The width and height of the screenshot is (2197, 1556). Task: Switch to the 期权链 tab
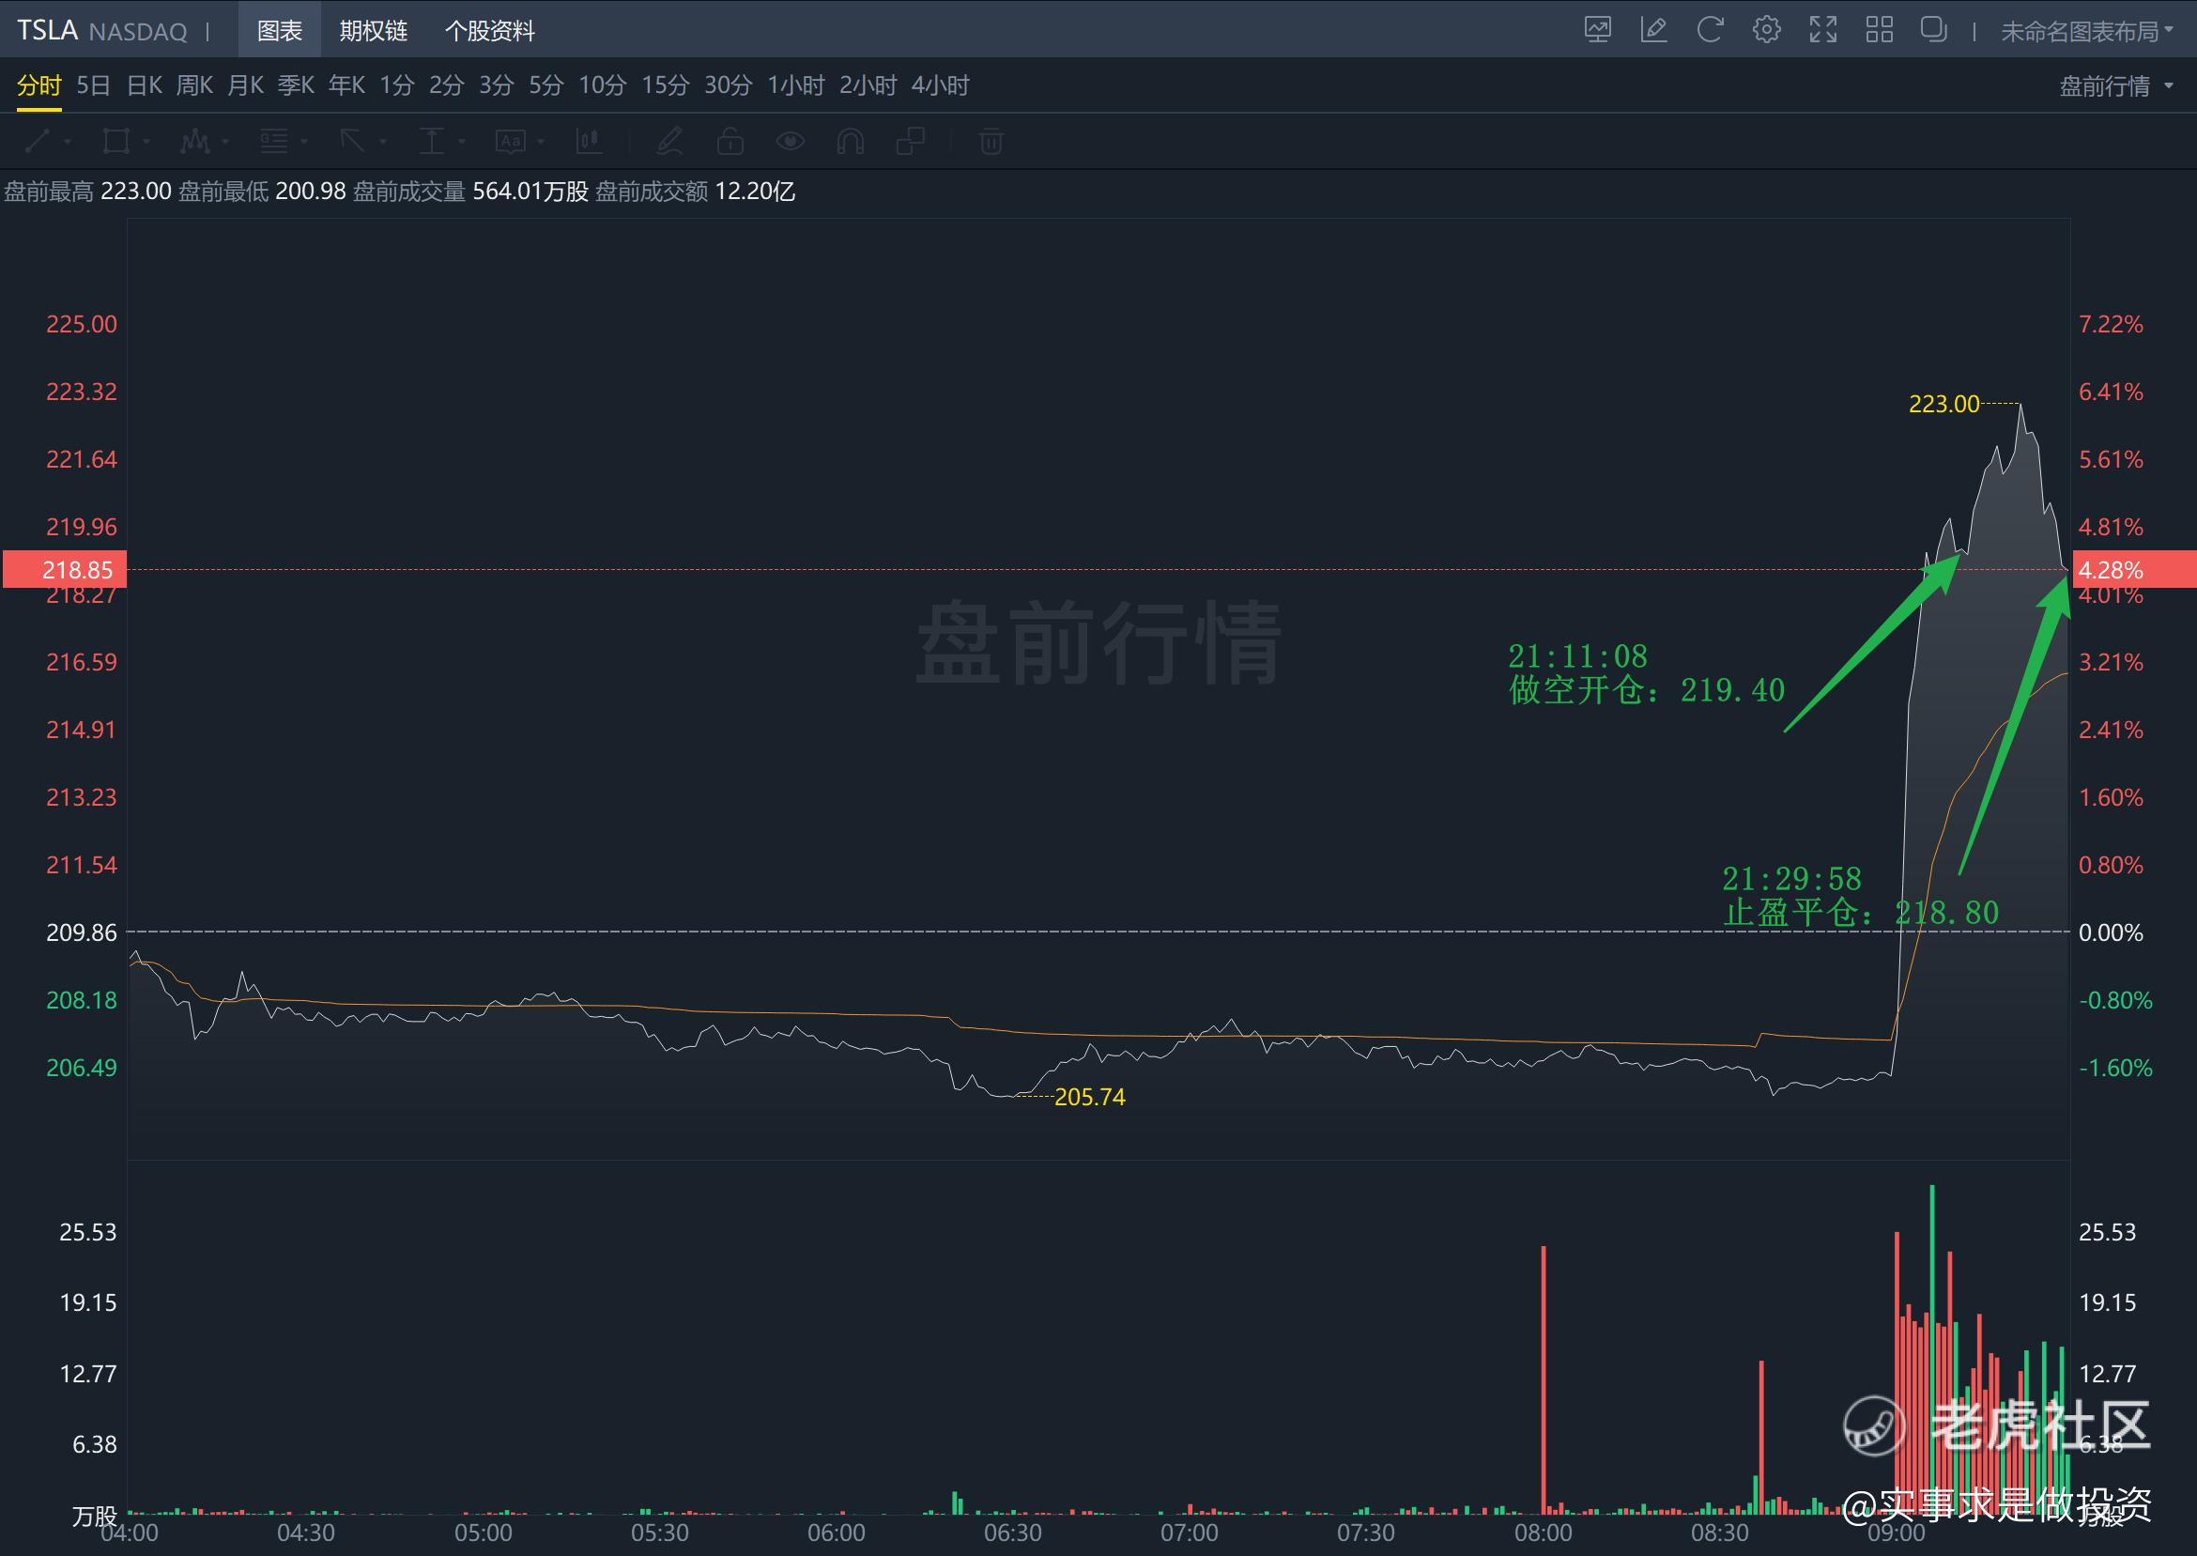point(374,31)
